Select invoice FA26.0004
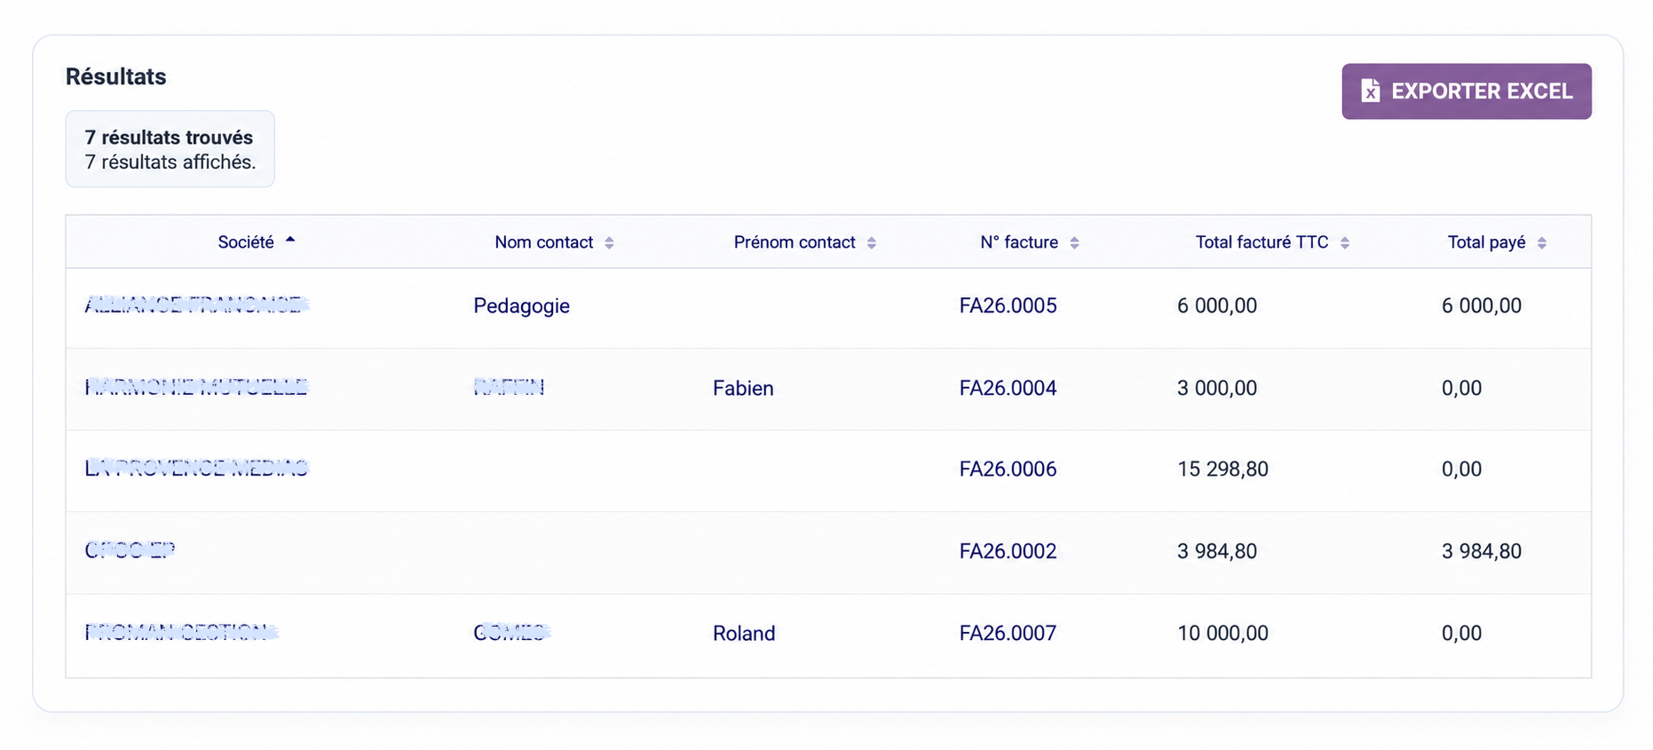This screenshot has width=1653, height=750. (x=1008, y=388)
